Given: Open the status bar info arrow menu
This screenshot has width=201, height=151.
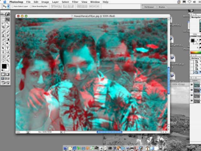Looking at the screenshot, I should 61,132.
